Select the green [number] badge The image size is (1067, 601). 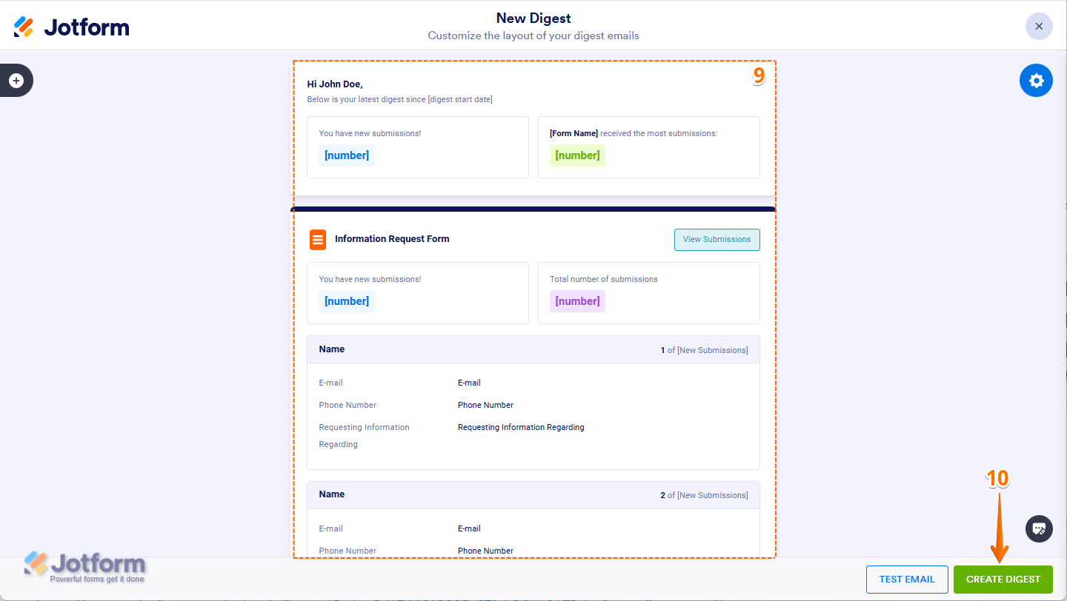(x=577, y=155)
